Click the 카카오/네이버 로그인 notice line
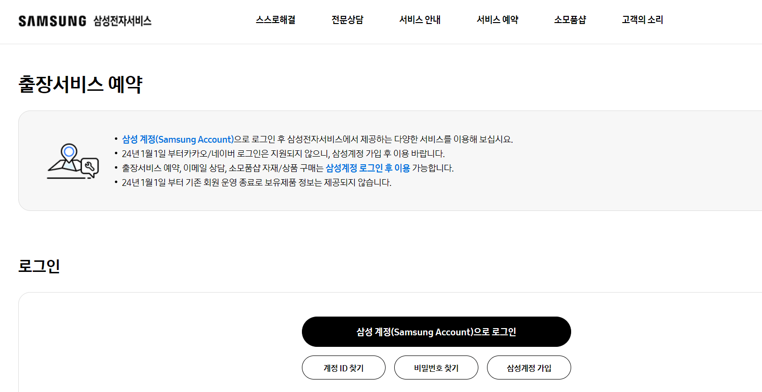Image resolution: width=762 pixels, height=392 pixels. [283, 154]
